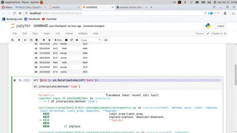This screenshot has height=133, width=237.
Task: Click the Wi-Fi network tray icon
Action: point(191,2)
